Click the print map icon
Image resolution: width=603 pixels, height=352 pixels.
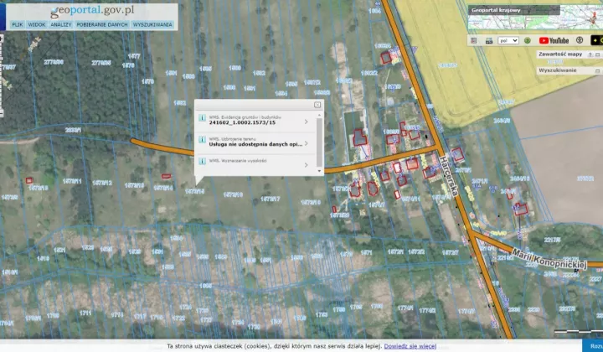click(x=489, y=40)
